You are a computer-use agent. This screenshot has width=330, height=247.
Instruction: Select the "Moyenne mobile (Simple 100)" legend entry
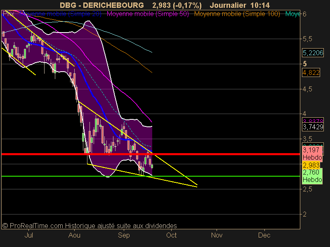point(237,14)
